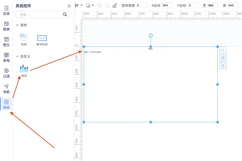Click the rotation handle above the widget
Screen dimensions: 242x161
pos(151,36)
